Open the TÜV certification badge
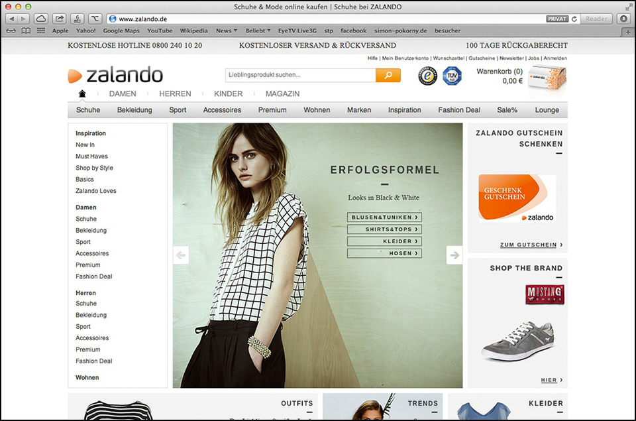Viewport: 636px width, 421px height. (452, 76)
